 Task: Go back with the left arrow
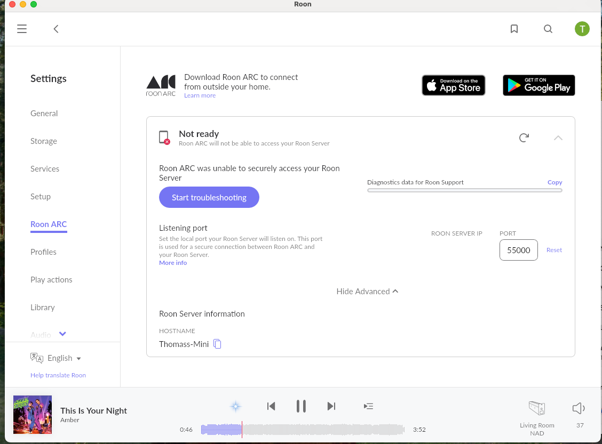(x=56, y=29)
